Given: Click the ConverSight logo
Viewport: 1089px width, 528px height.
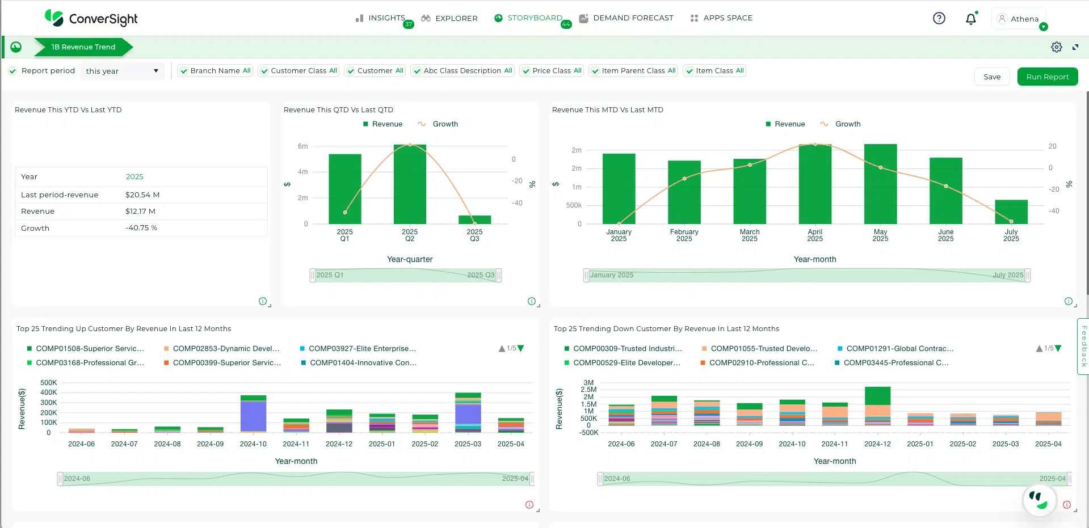Looking at the screenshot, I should pyautogui.click(x=91, y=18).
